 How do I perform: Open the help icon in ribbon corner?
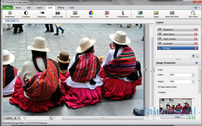point(196,7)
